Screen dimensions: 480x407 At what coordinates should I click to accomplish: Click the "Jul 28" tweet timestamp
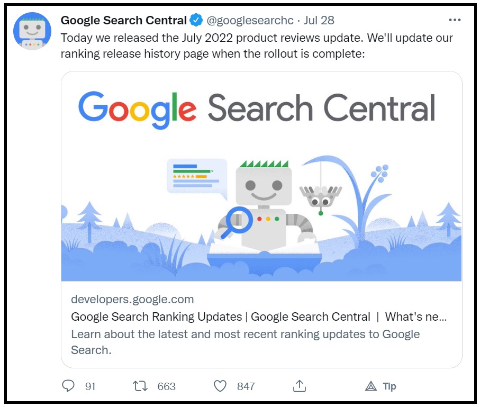(319, 21)
